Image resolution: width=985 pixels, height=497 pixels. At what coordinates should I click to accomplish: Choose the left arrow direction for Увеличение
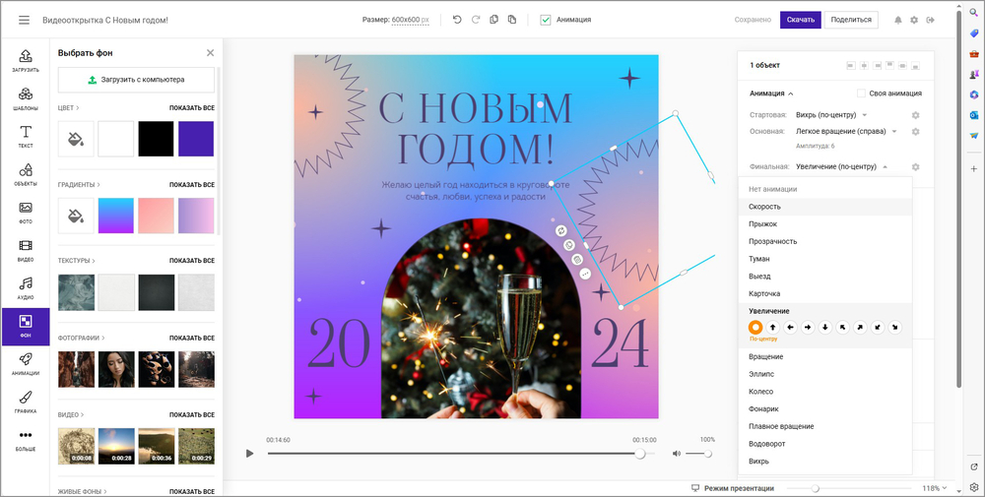pos(790,327)
